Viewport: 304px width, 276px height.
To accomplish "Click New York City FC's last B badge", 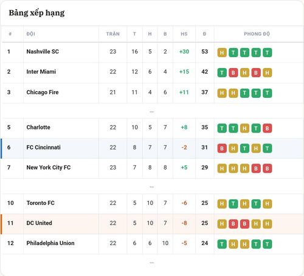I will coord(268,168).
